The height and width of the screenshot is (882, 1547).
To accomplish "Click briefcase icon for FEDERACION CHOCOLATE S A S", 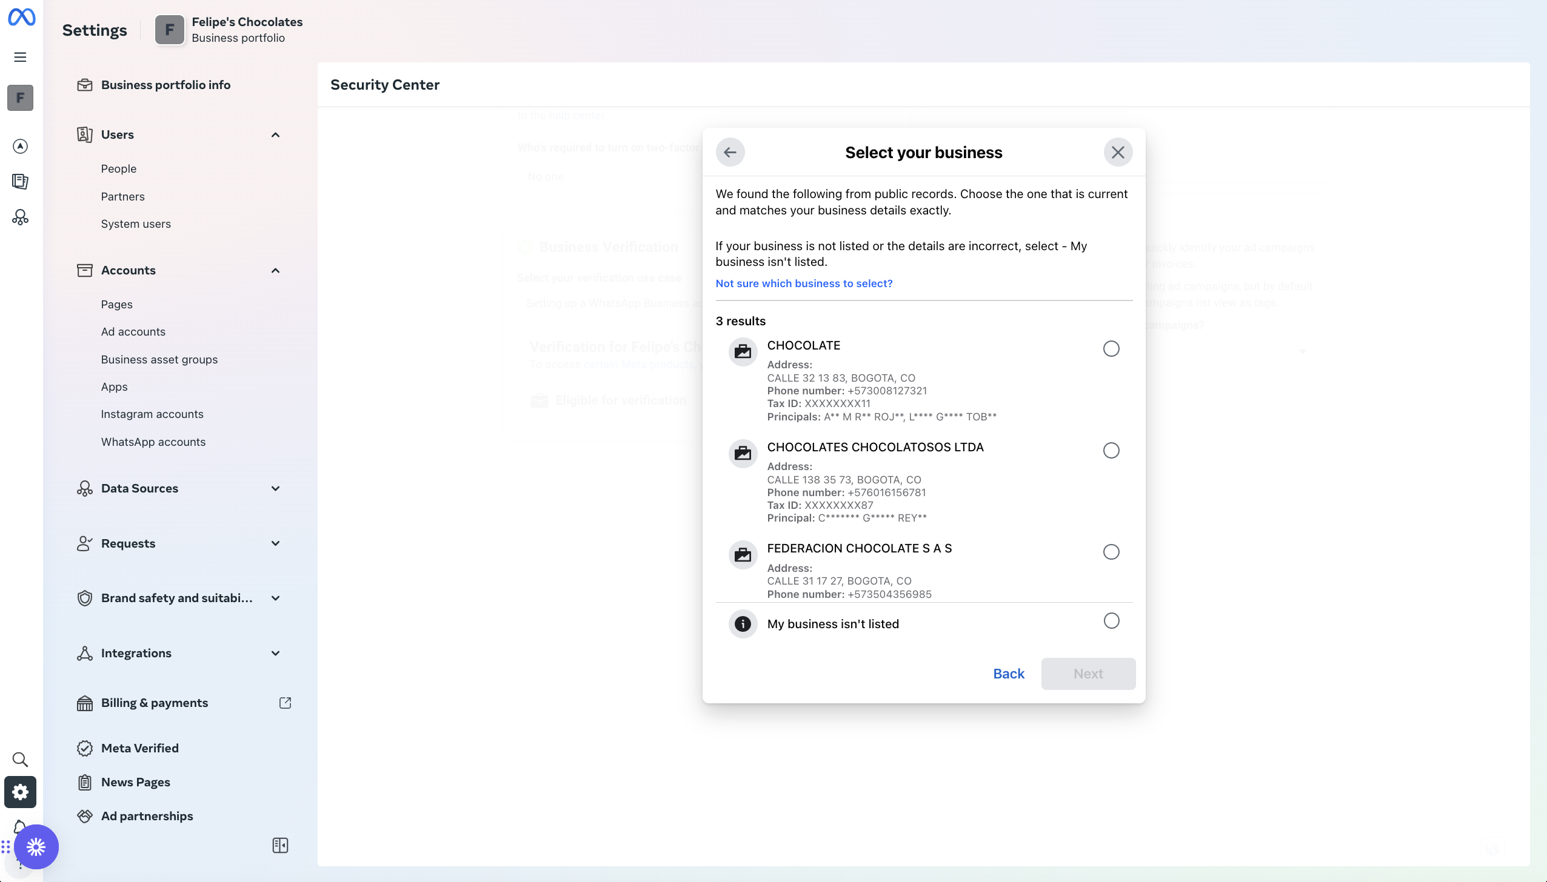I will (x=743, y=554).
